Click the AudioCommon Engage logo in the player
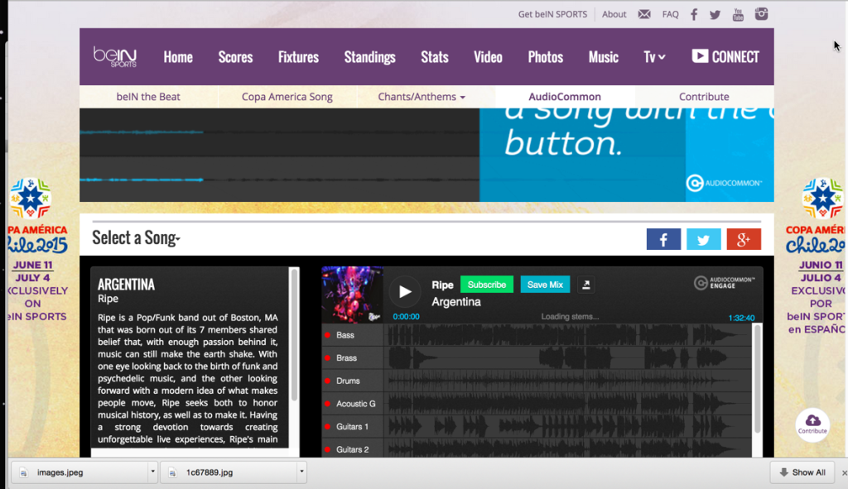Image resolution: width=848 pixels, height=489 pixels. point(724,283)
